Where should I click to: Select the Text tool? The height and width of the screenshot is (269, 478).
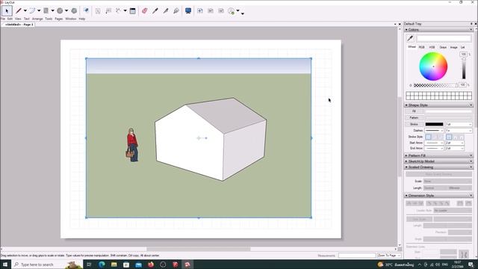tap(98, 11)
